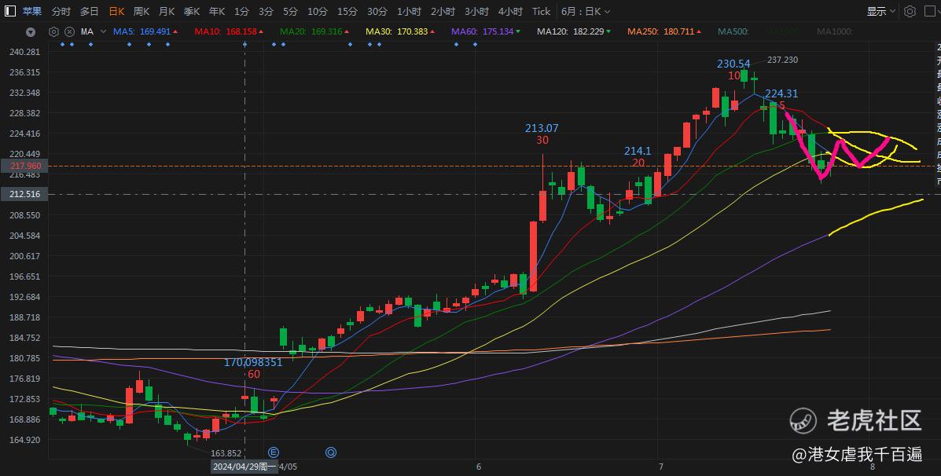Click the month 6 label on time axis
This screenshot has width=941, height=476.
pos(478,467)
